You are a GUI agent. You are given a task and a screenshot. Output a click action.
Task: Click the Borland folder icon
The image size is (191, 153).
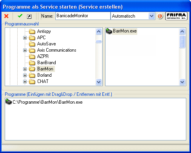click(32, 75)
